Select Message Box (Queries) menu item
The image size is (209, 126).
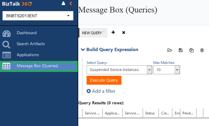(37, 66)
